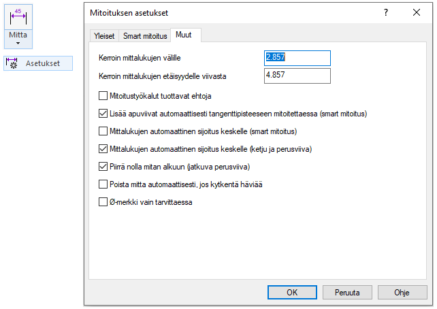The width and height of the screenshot is (437, 309).
Task: Check Ø-merkki vain tarvittaessa option
Action: pos(103,202)
